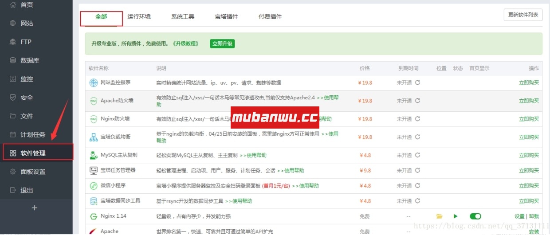Viewport: 550px width, 235px height.
Task: Refresh 宝塔任务管理器 expiry status icon
Action: (417, 170)
